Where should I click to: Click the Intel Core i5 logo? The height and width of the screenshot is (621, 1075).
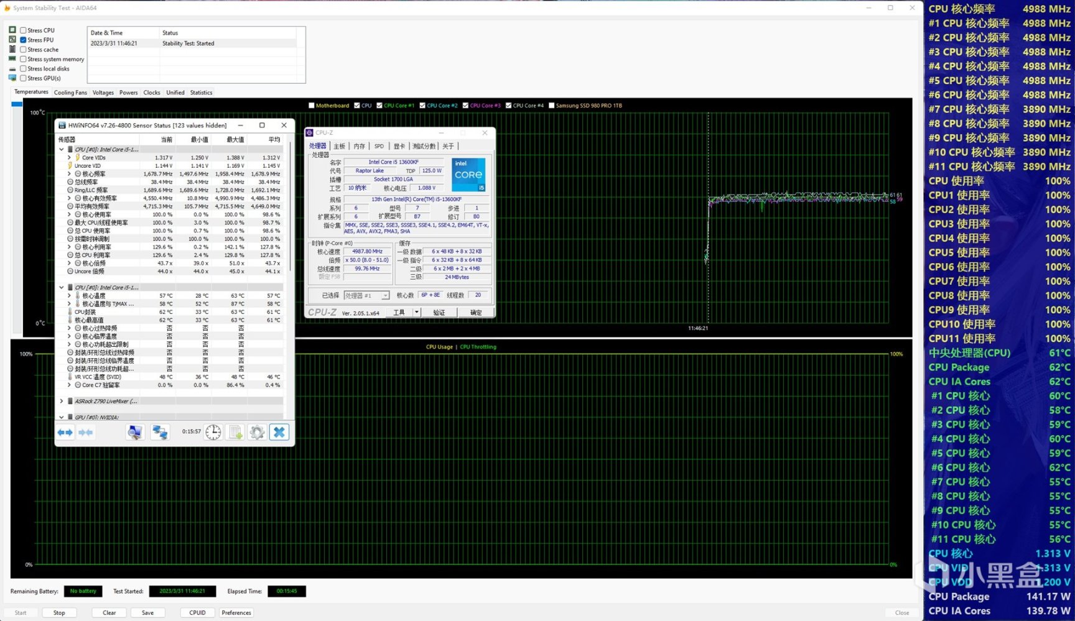click(x=468, y=175)
